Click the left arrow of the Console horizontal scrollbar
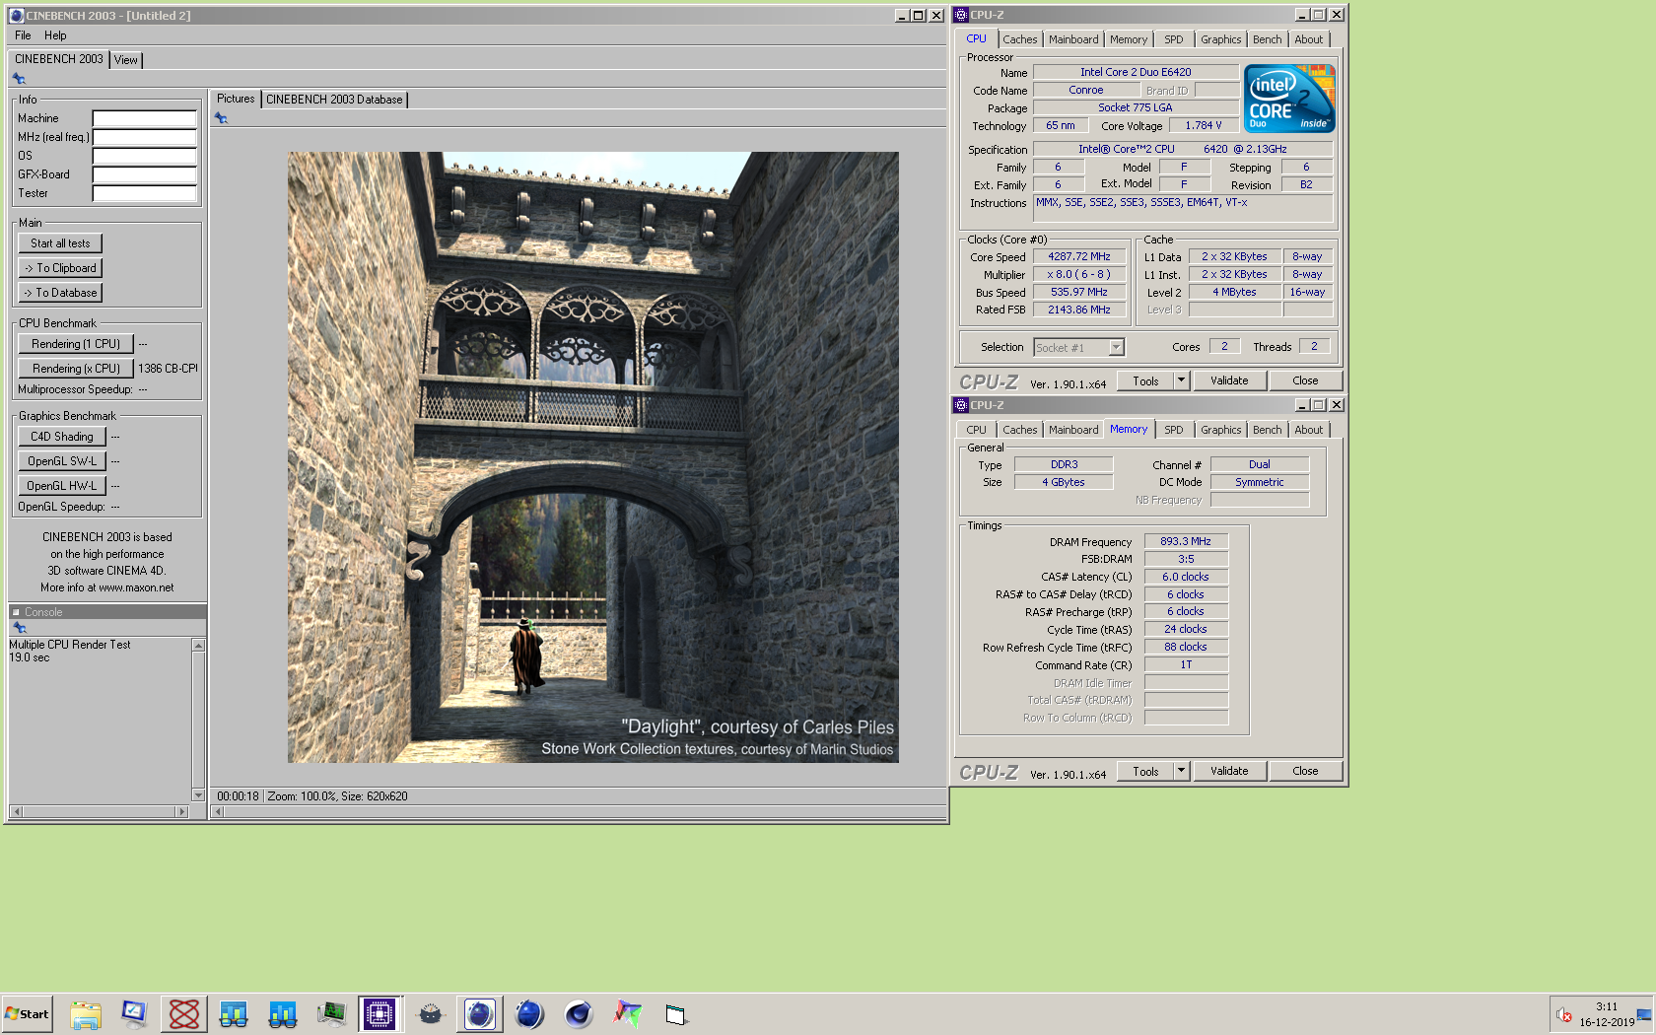The height and width of the screenshot is (1035, 1656). [16, 811]
